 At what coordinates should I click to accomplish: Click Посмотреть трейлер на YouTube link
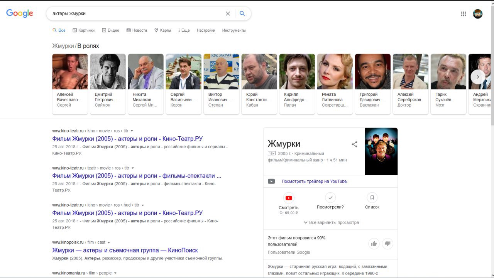(314, 181)
